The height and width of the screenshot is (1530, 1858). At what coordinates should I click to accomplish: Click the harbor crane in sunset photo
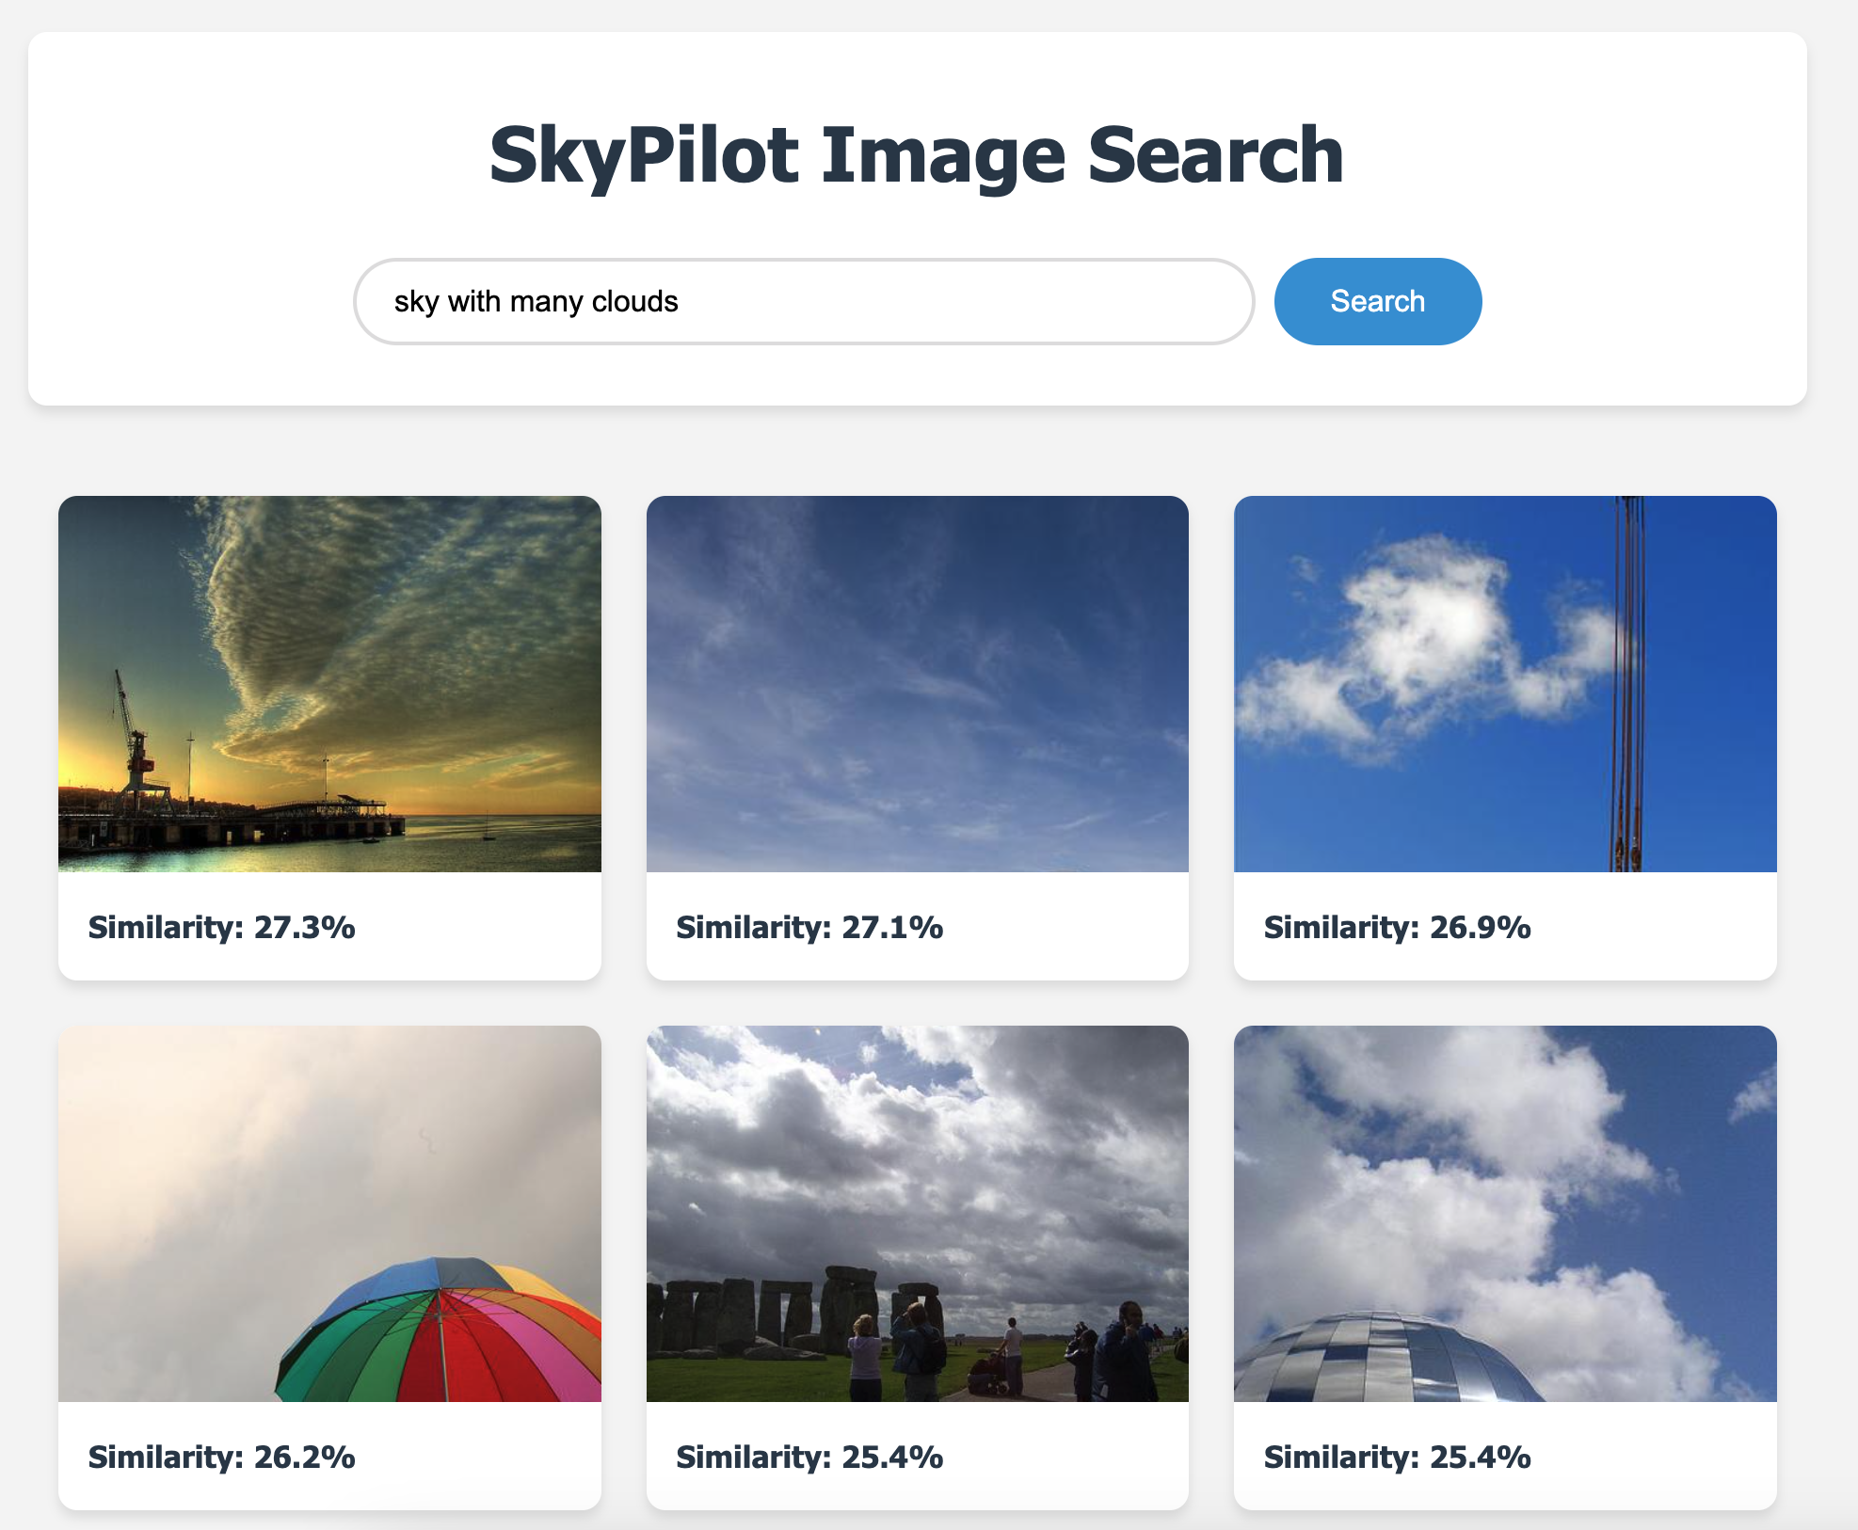136,739
